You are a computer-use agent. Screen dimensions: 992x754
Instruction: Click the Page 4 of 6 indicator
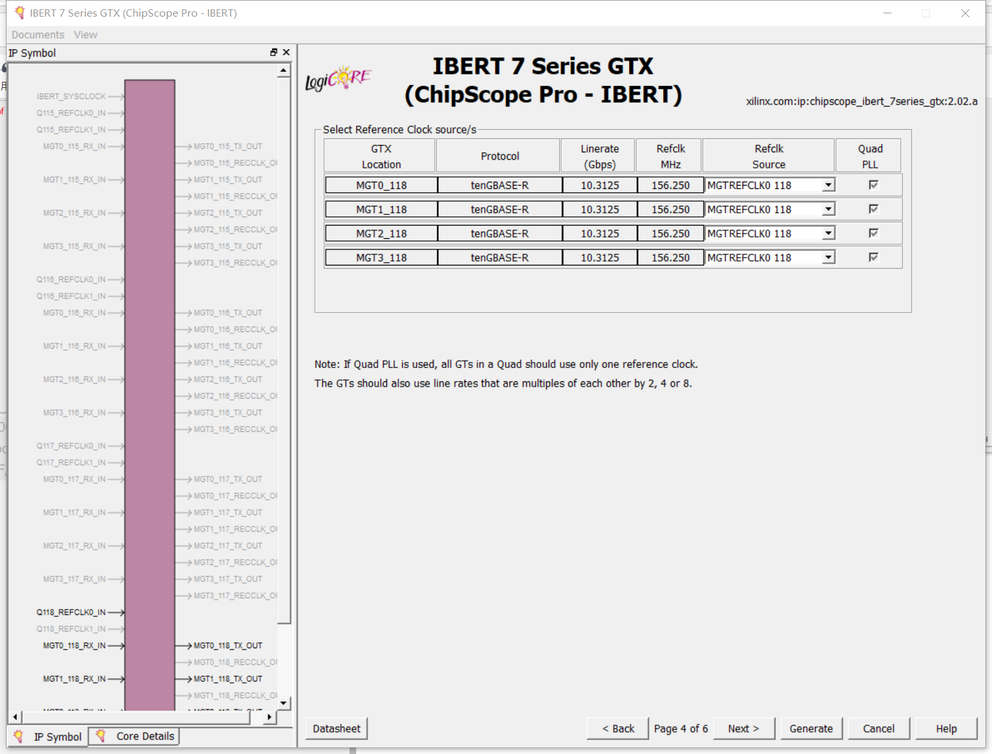click(x=681, y=729)
